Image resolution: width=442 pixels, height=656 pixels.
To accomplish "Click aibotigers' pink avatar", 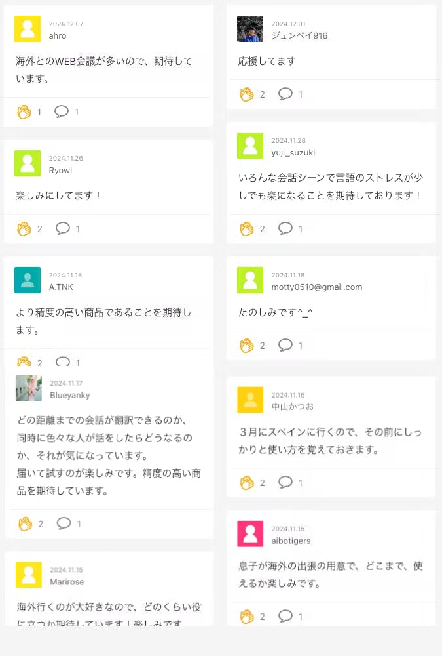I will click(x=250, y=534).
